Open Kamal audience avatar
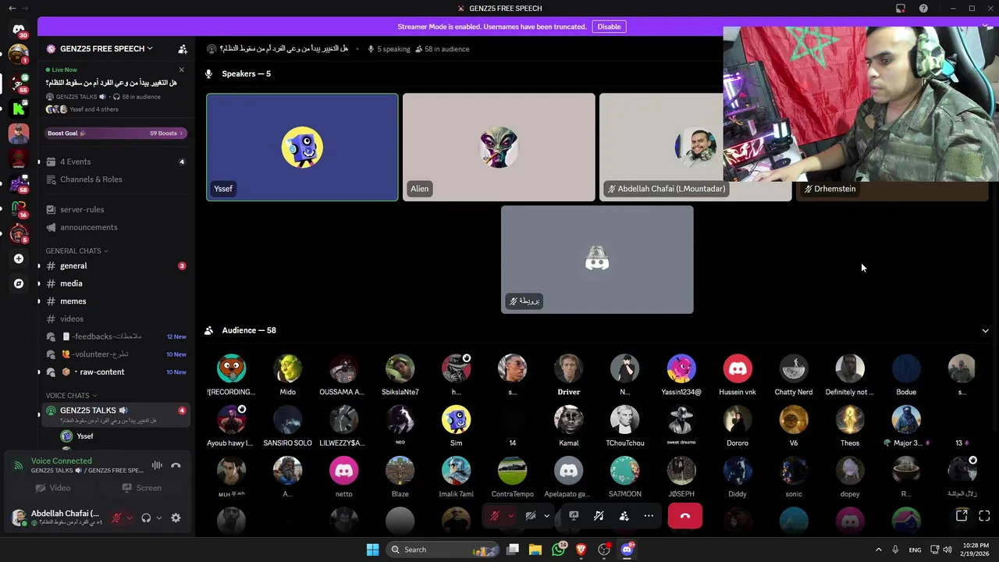This screenshot has width=999, height=562. pos(569,420)
